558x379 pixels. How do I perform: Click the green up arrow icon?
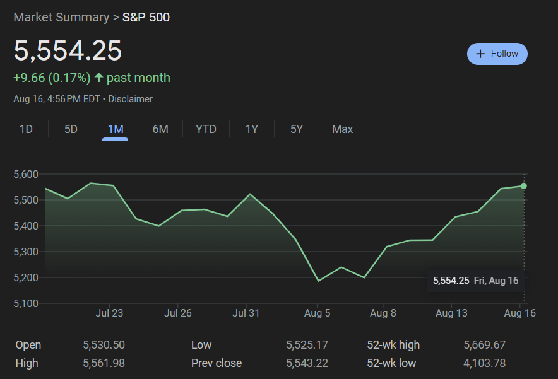[x=98, y=78]
